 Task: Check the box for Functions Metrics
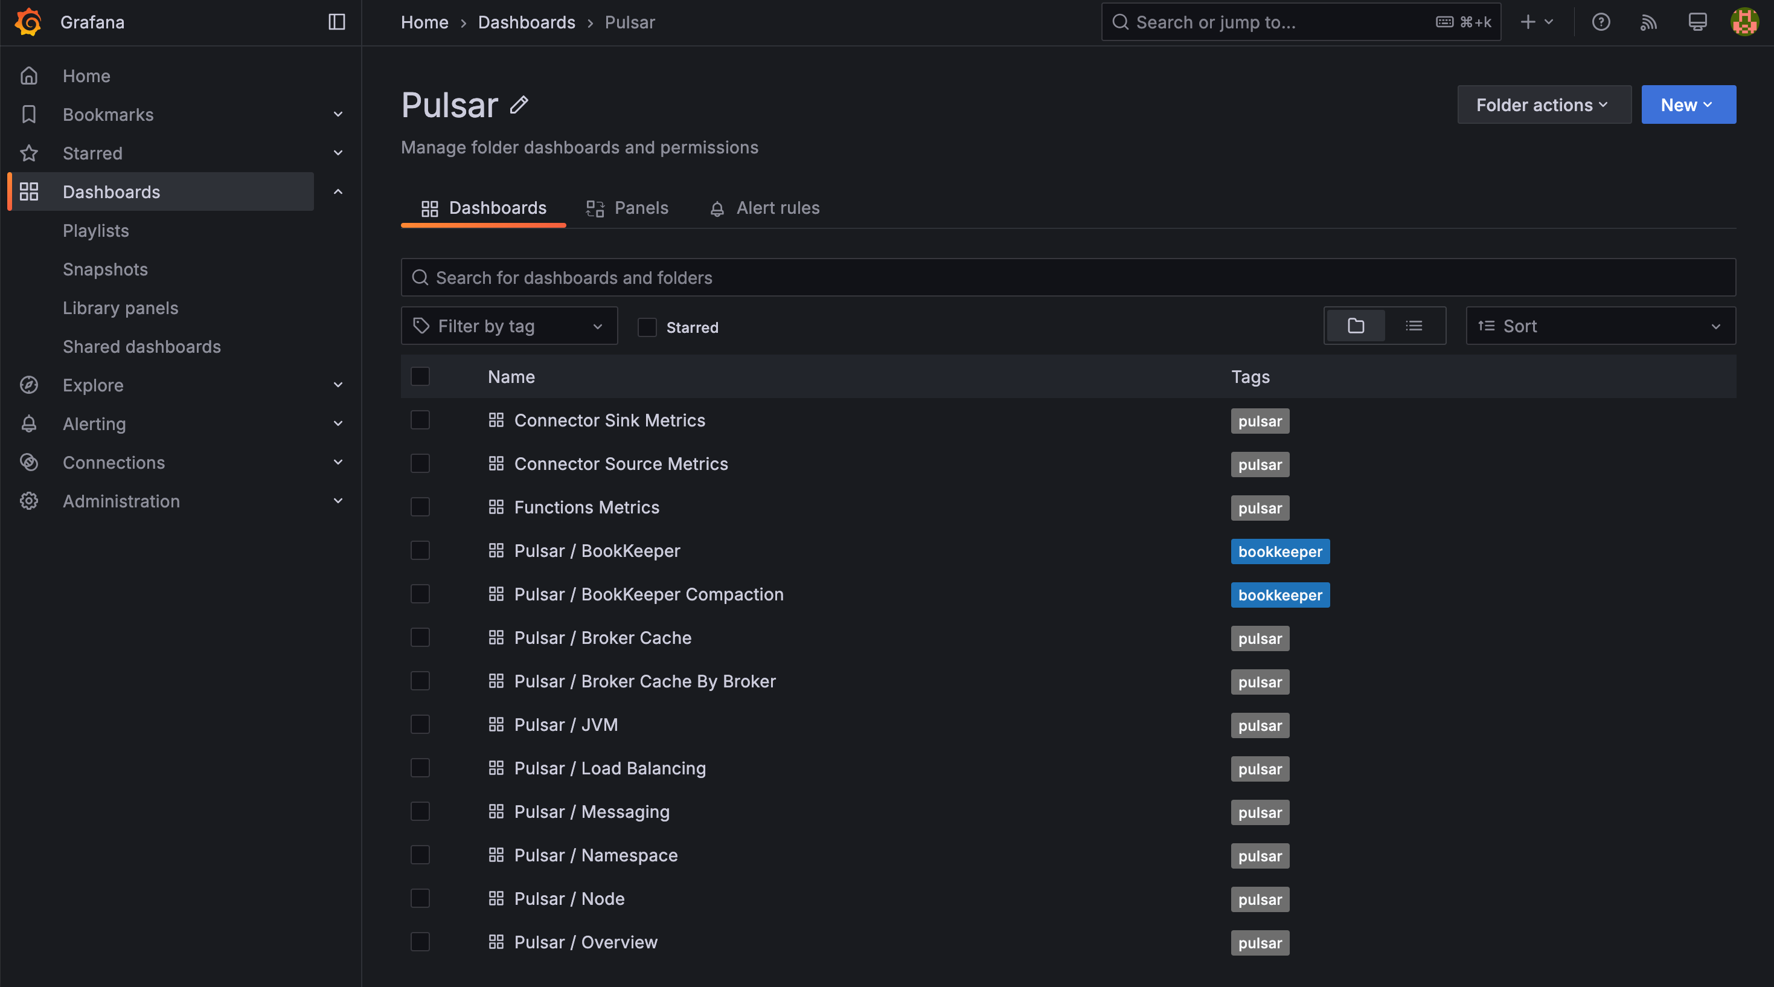(x=420, y=507)
